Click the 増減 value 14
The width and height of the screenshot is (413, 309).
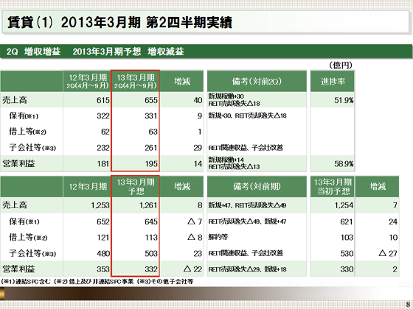(x=198, y=164)
